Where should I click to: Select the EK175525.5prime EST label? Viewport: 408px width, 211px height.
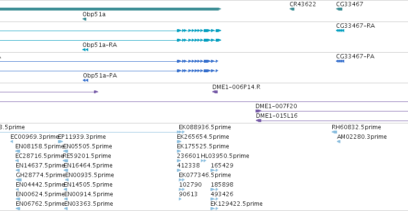point(203,146)
